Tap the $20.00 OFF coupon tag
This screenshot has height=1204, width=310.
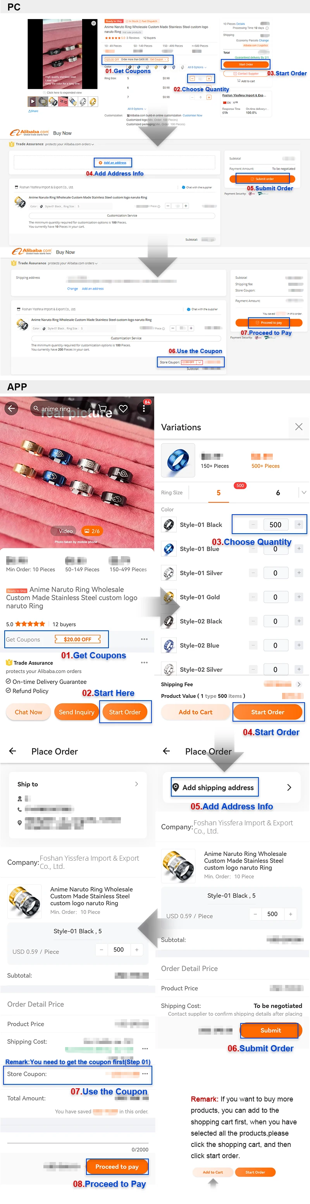click(x=78, y=639)
